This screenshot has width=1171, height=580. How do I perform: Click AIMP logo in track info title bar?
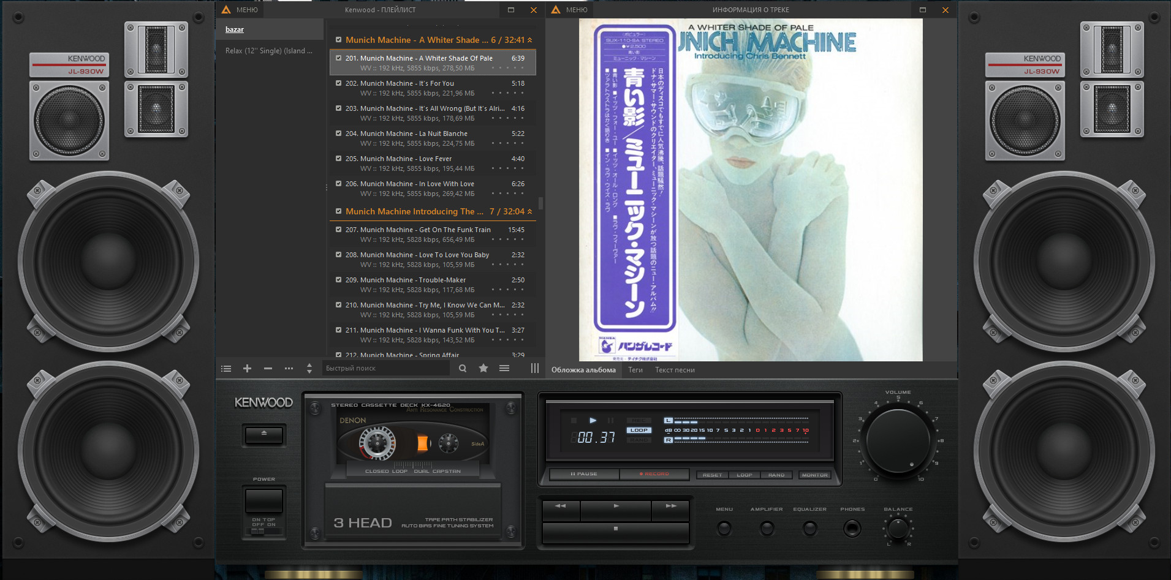tap(556, 10)
